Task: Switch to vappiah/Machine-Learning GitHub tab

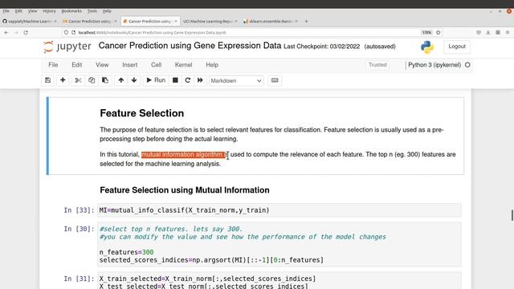Action: pos(29,22)
